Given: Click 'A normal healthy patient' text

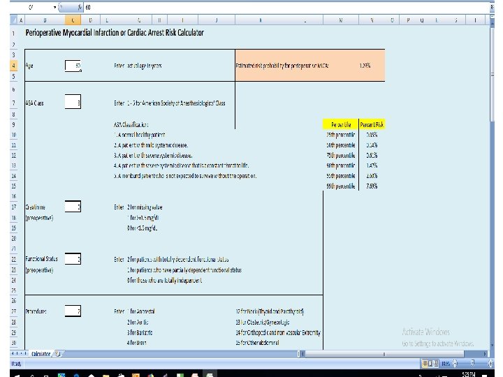Looking at the screenshot, I should [x=140, y=135].
